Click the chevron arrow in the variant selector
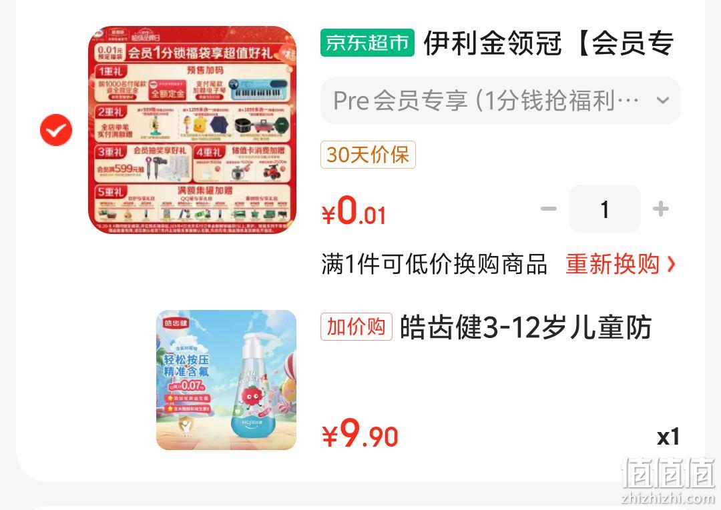Image resolution: width=721 pixels, height=510 pixels. click(x=663, y=101)
